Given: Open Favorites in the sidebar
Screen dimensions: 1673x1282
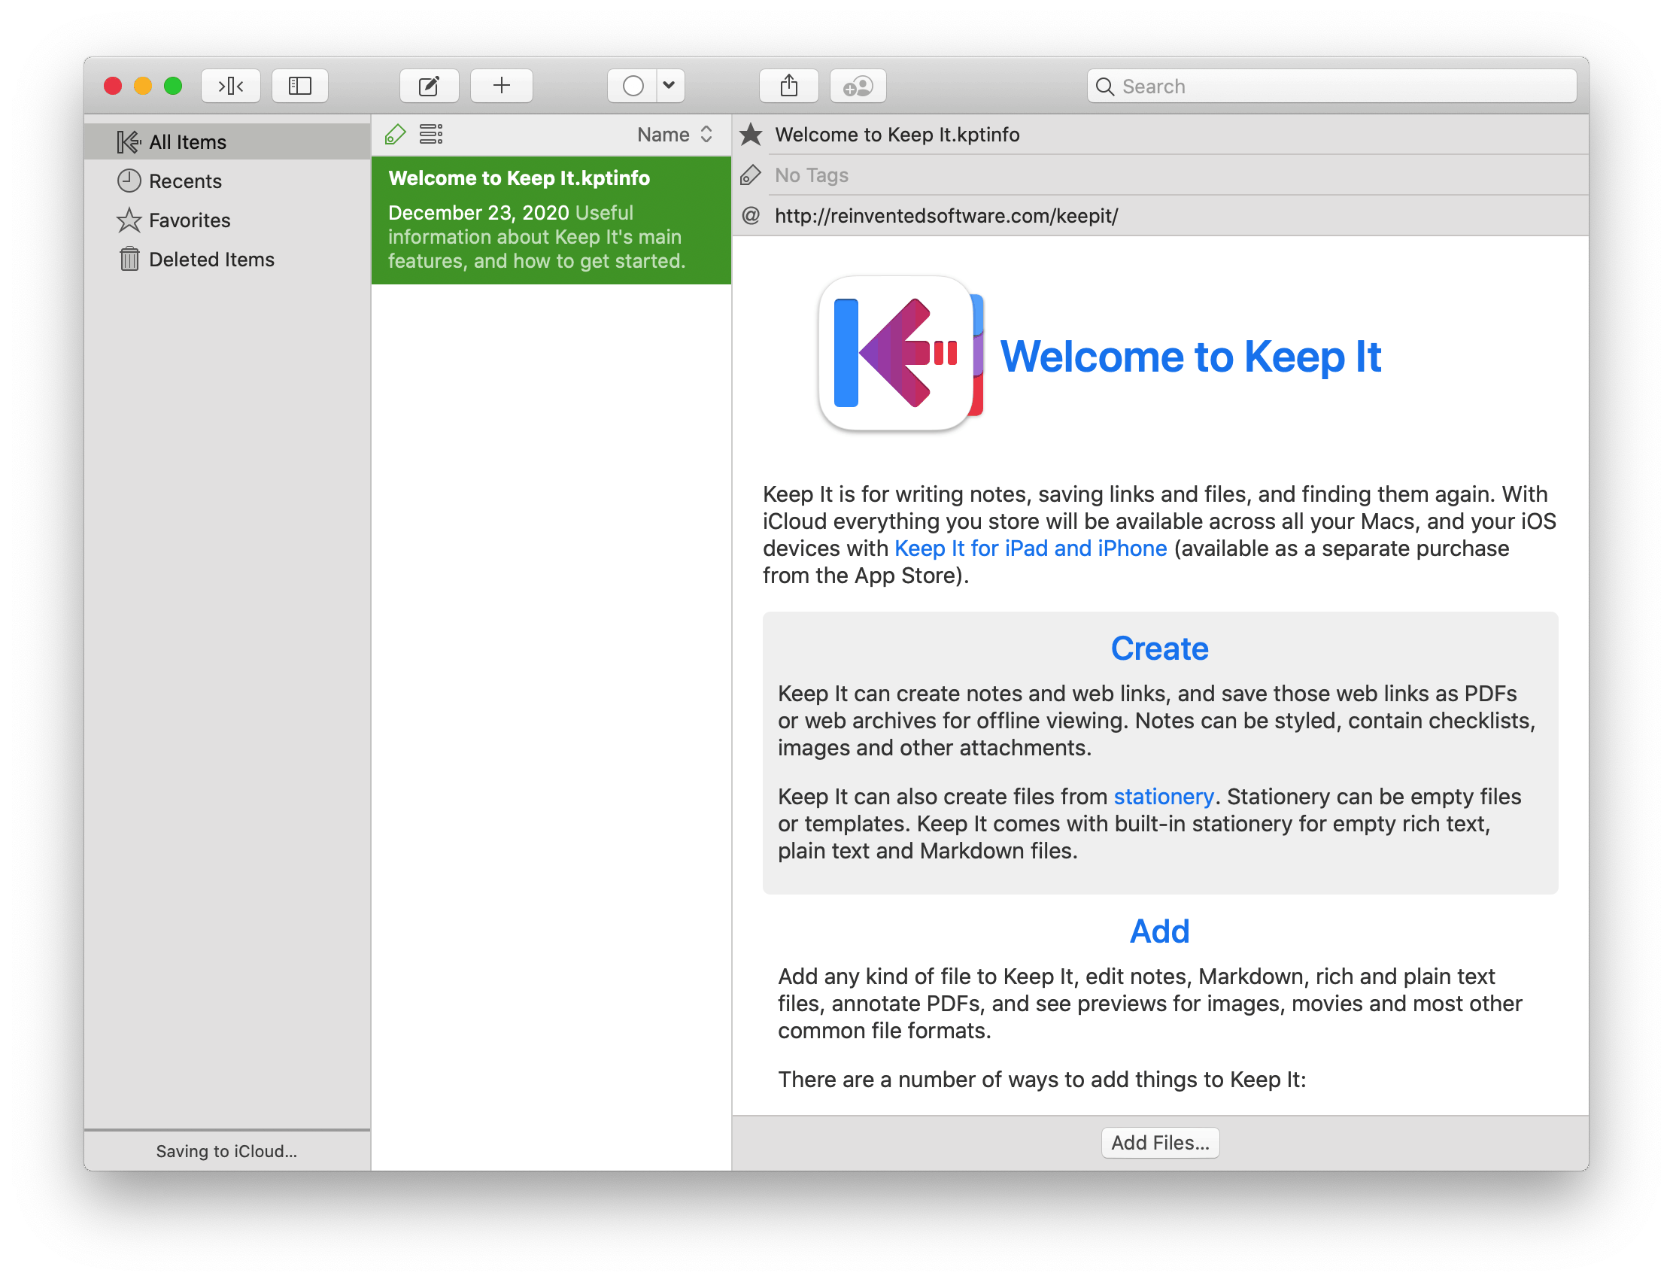Looking at the screenshot, I should click(190, 220).
